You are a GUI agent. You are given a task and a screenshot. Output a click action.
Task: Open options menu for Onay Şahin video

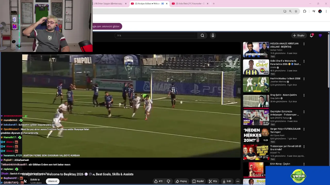click(x=304, y=95)
